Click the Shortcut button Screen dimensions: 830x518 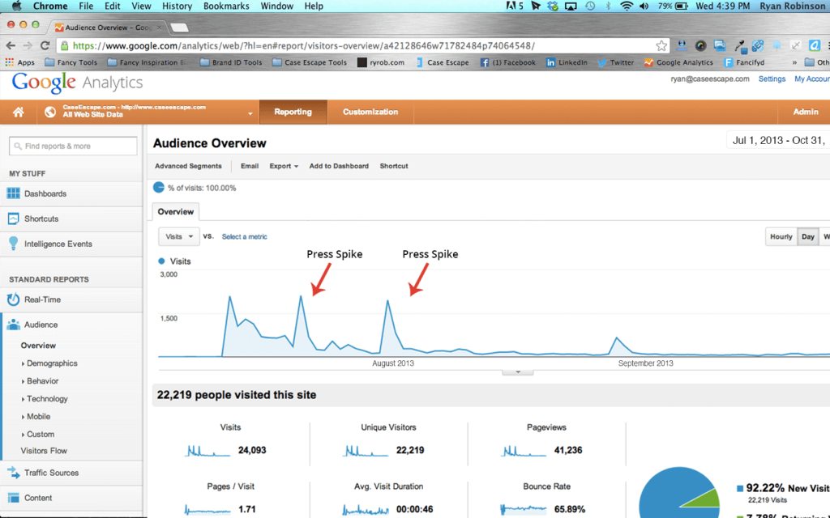(x=394, y=166)
